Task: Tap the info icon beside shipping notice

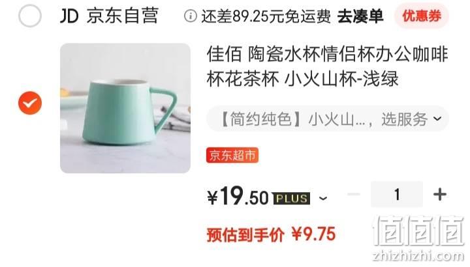Action: pos(191,16)
